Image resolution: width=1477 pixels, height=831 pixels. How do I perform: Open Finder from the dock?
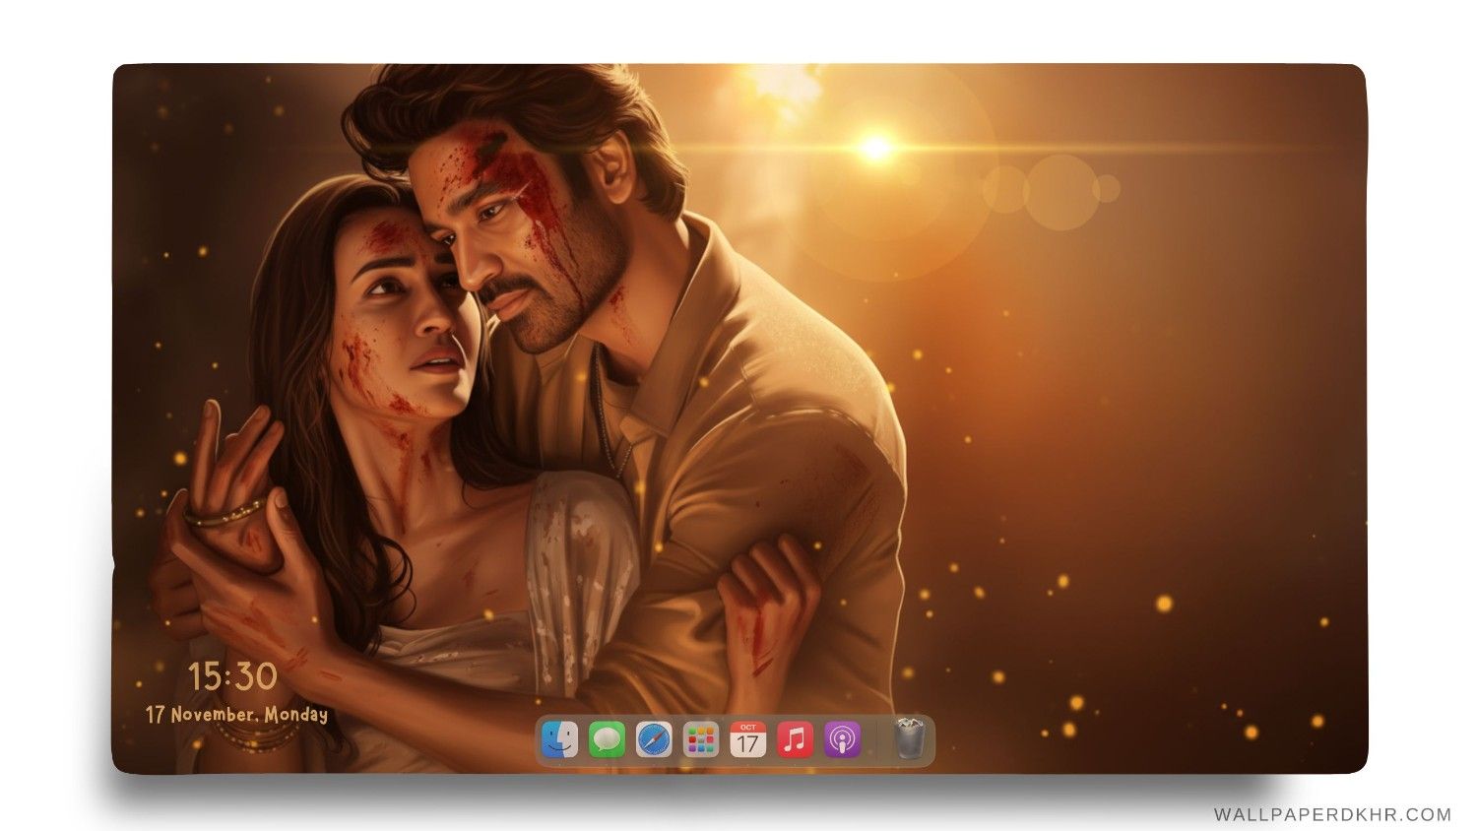(558, 739)
